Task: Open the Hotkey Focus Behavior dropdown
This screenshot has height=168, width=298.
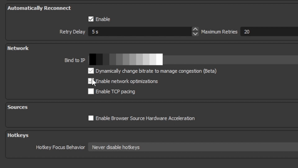Action: tap(192, 147)
